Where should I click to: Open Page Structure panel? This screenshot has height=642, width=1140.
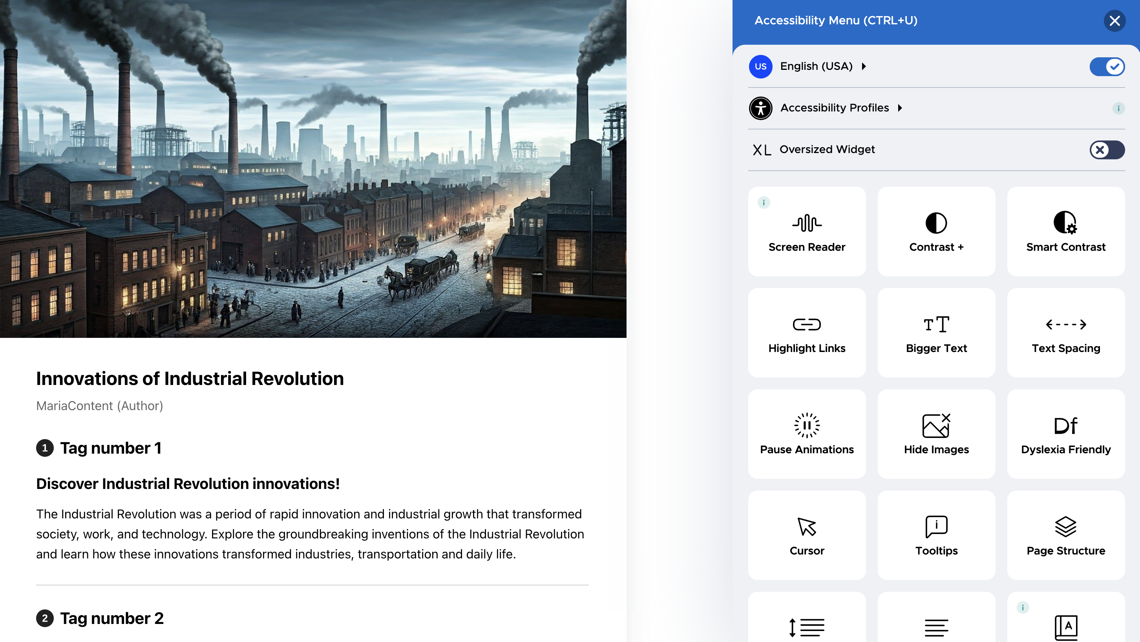1066,535
